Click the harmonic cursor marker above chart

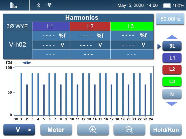27,63
